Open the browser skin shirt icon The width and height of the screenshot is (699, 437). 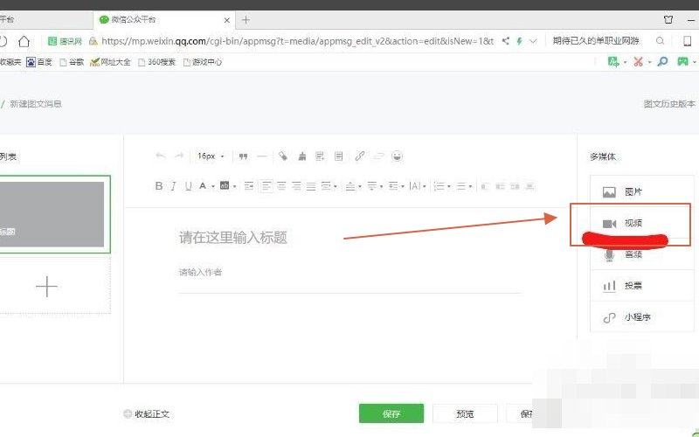pos(668,19)
